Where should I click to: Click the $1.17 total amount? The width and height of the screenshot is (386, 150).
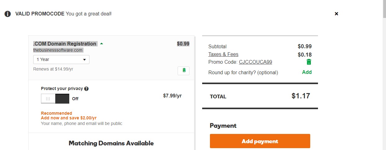tap(301, 96)
